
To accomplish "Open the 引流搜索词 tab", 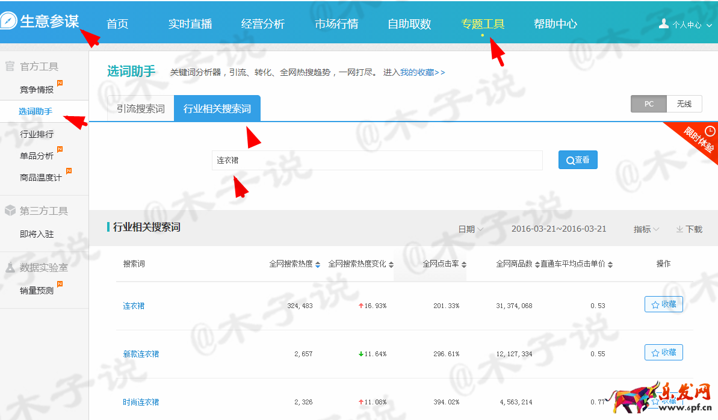I will coord(141,109).
